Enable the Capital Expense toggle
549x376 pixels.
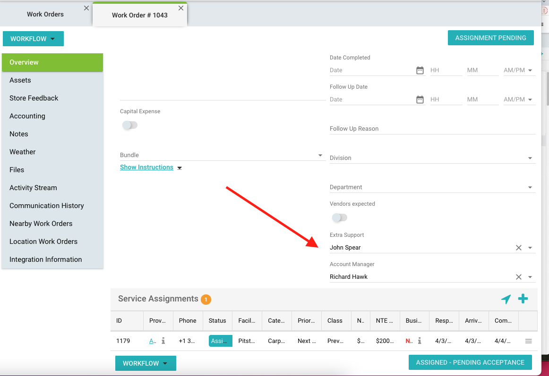click(129, 125)
